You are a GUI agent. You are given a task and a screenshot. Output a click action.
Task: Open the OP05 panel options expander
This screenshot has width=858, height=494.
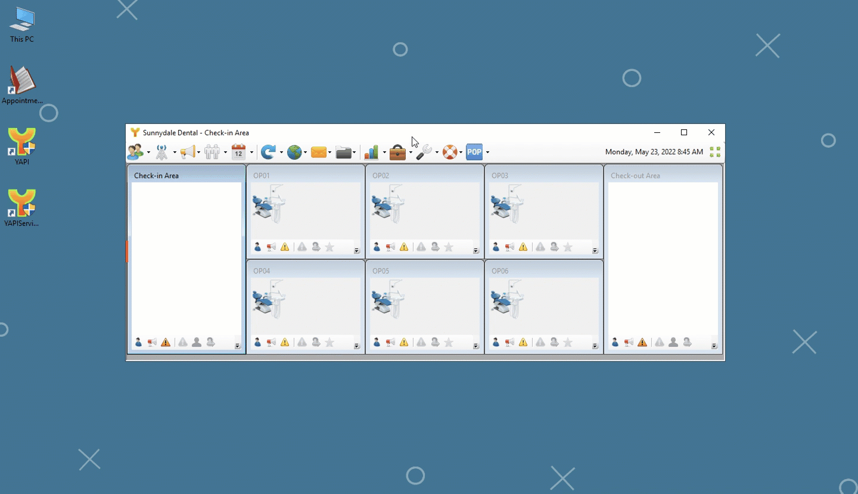point(476,346)
